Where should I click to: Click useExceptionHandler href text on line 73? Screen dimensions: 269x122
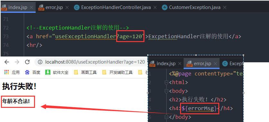point(86,36)
